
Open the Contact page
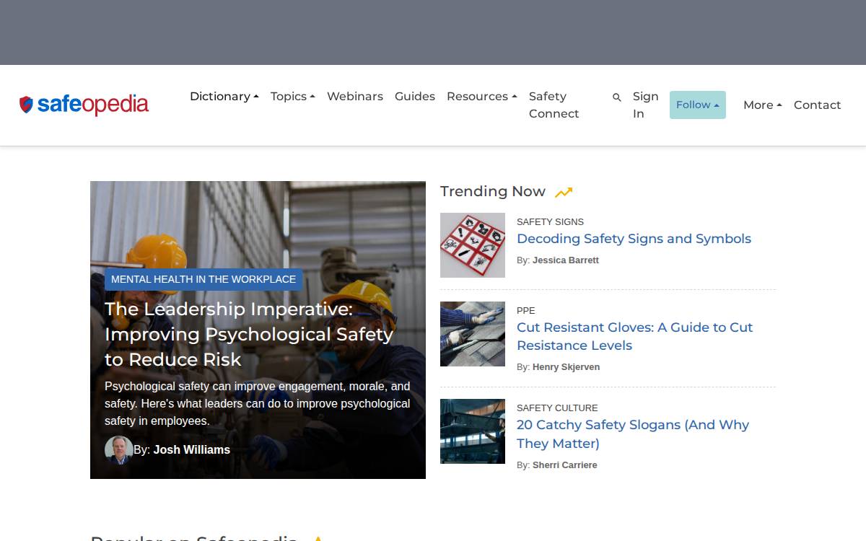818,105
